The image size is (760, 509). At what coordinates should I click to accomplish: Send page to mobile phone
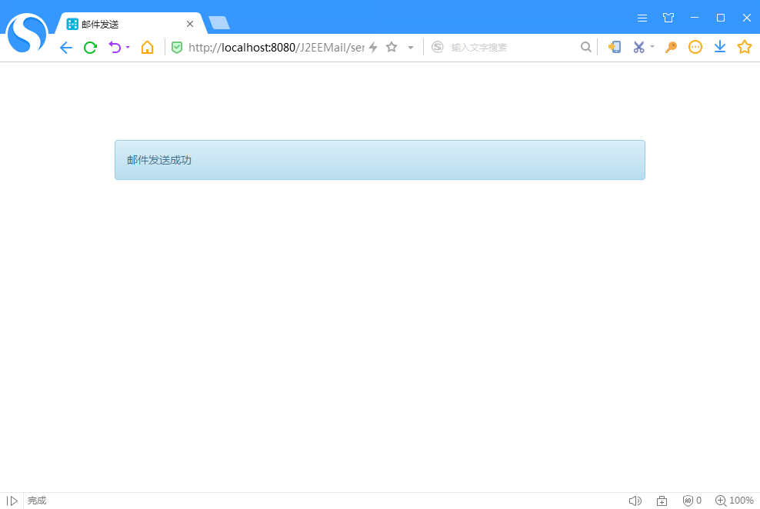[615, 47]
